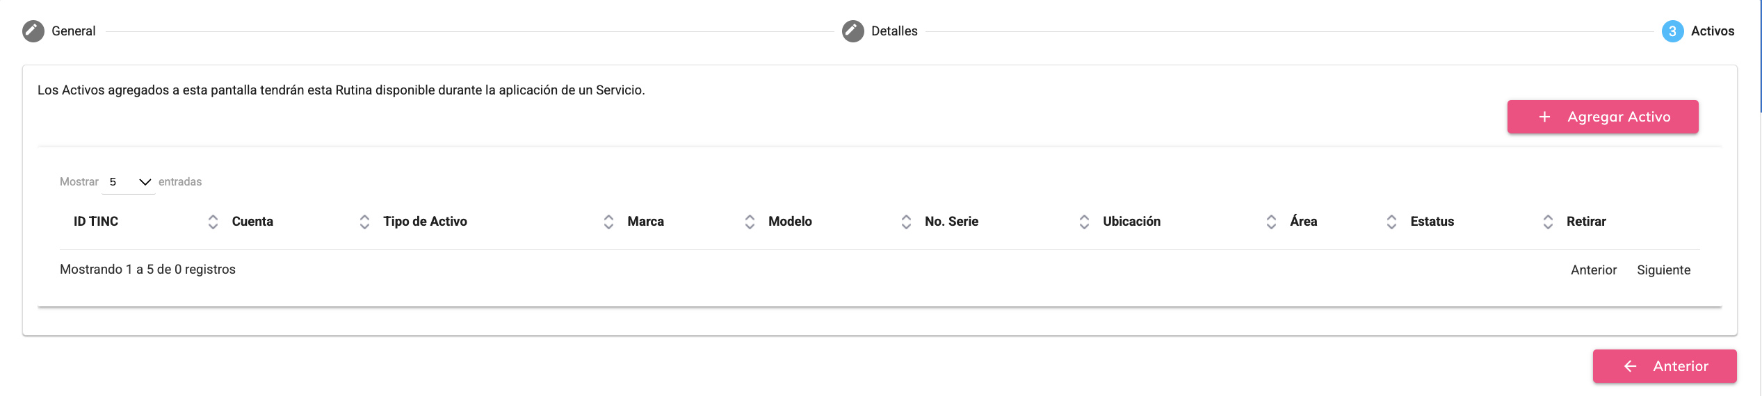Image resolution: width=1762 pixels, height=396 pixels.
Task: Click the Agregar Activo button
Action: (x=1602, y=117)
